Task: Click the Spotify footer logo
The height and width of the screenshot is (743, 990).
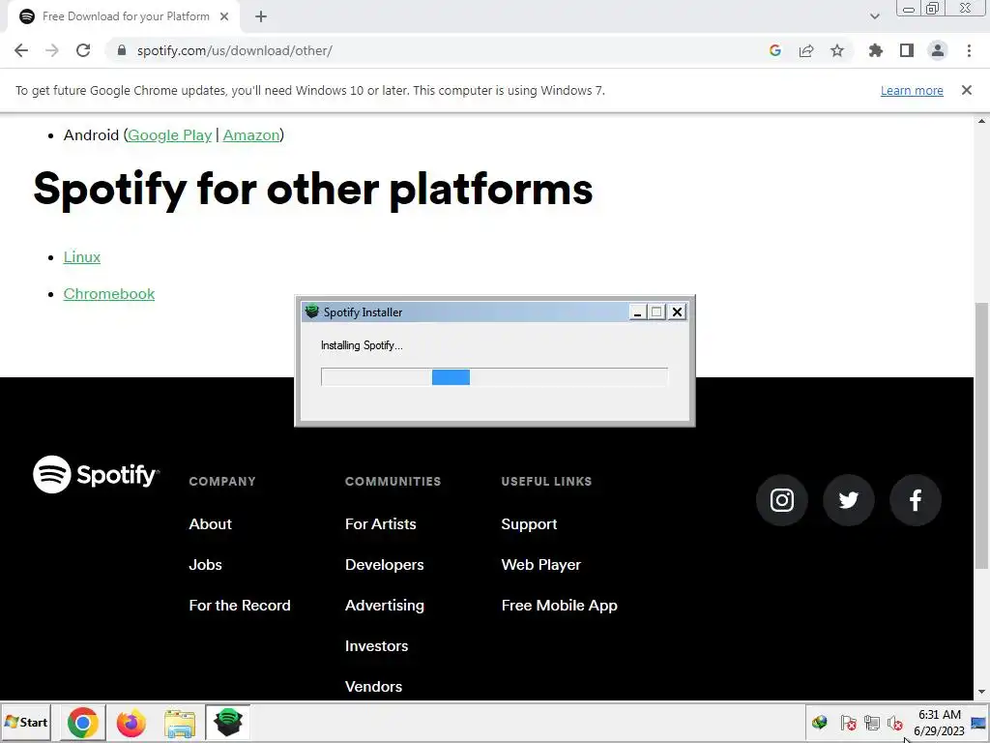Action: (x=96, y=474)
